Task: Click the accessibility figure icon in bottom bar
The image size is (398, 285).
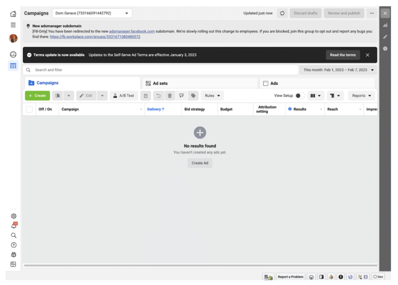Action: click(340, 277)
